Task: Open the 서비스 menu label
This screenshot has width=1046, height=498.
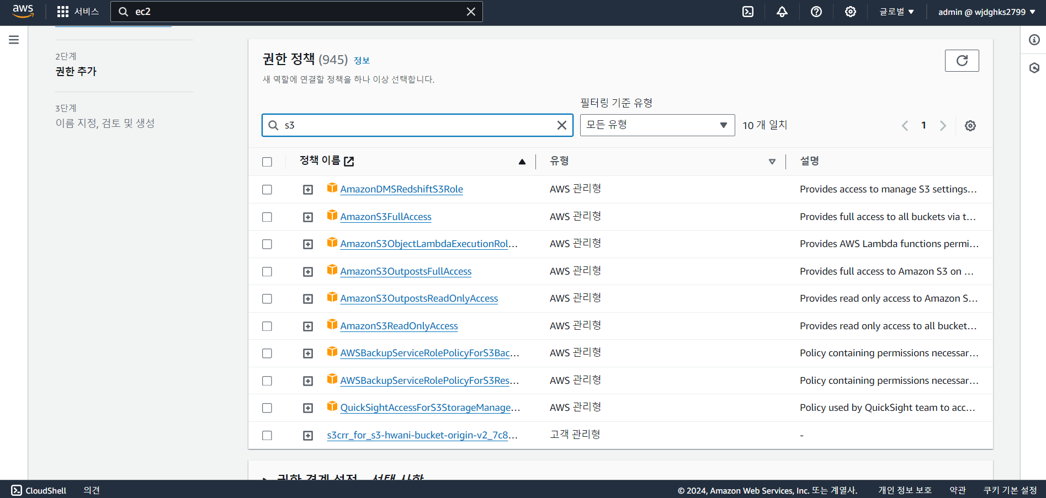Action: point(87,12)
